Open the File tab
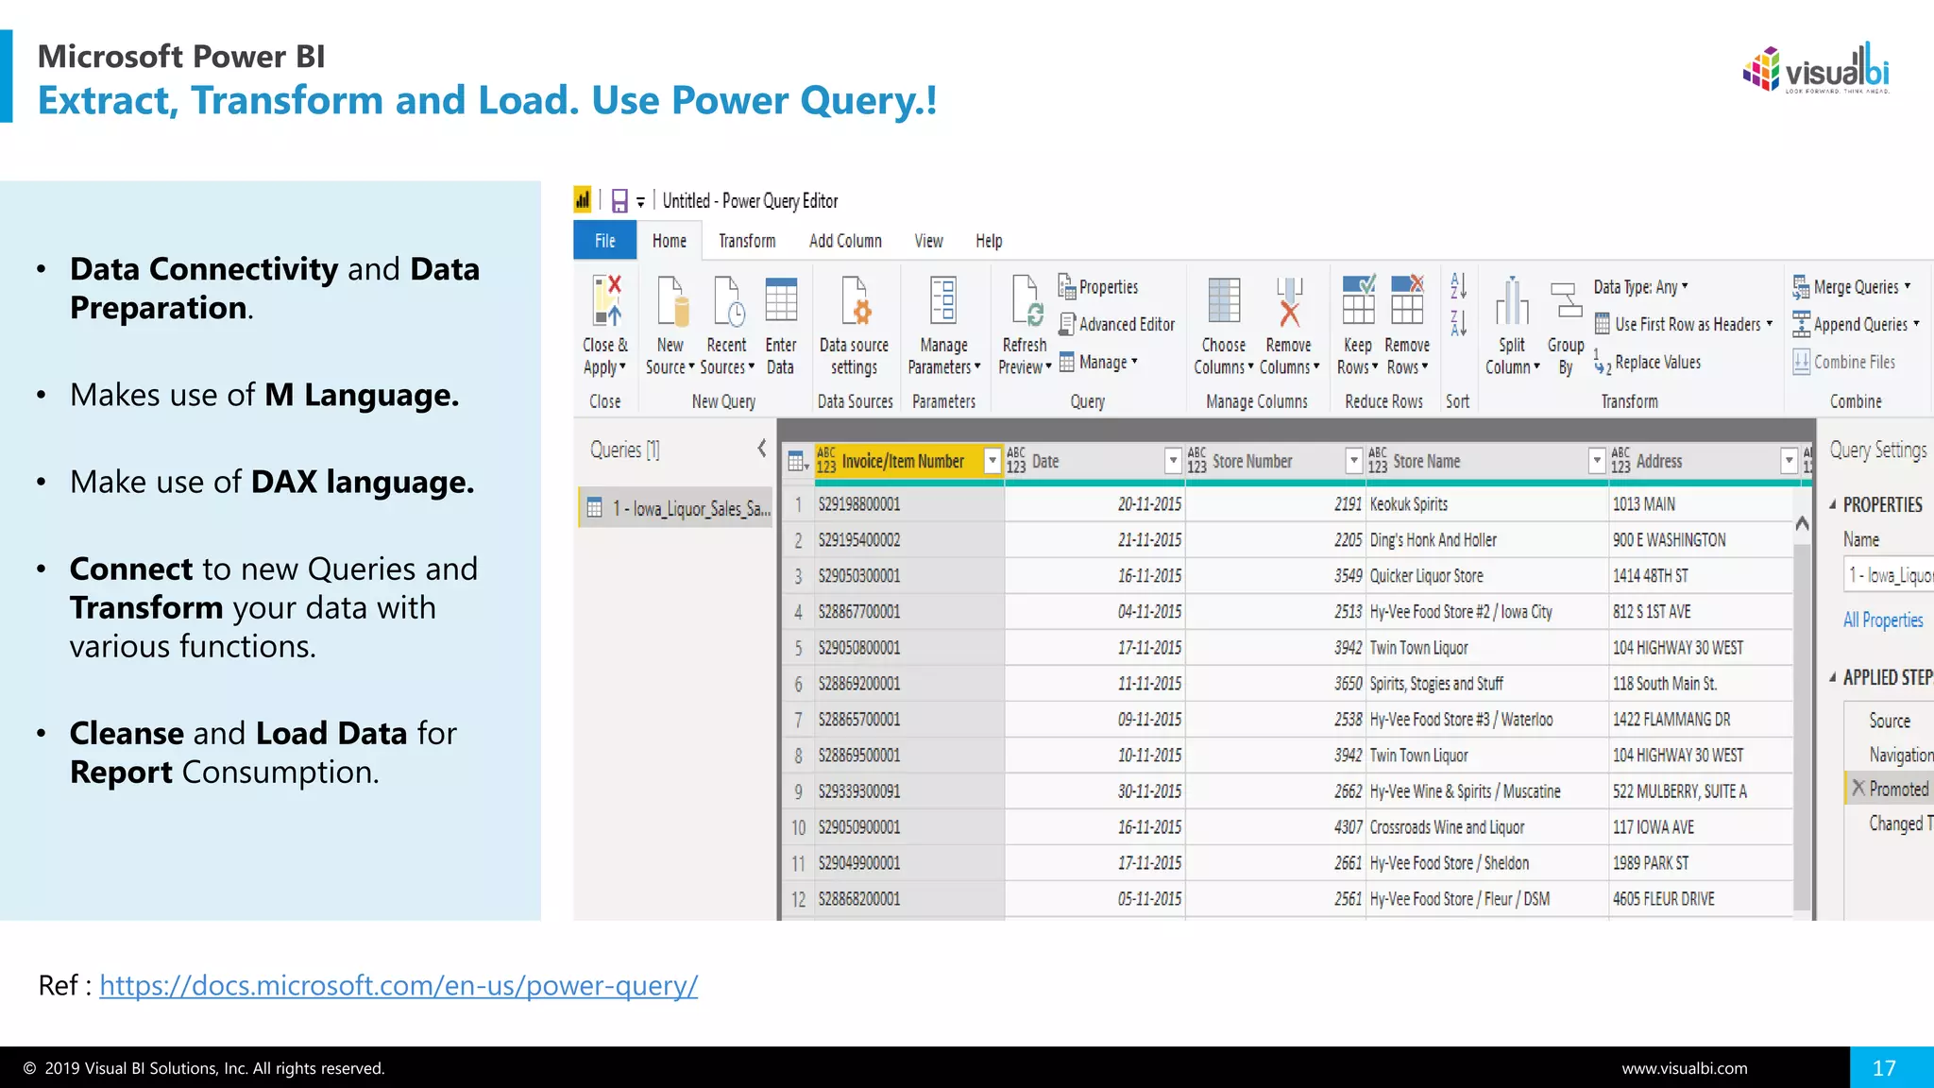Image resolution: width=1934 pixels, height=1088 pixels. [605, 241]
